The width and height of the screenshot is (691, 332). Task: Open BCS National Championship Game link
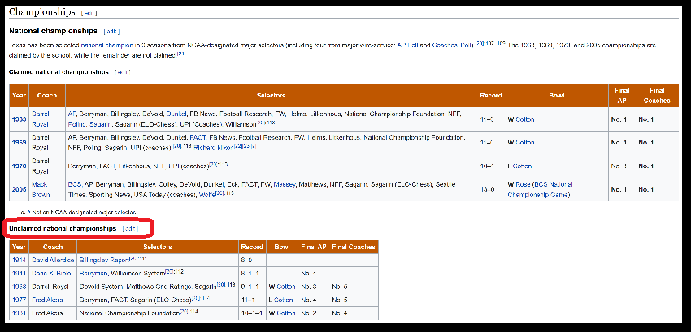[551, 190]
